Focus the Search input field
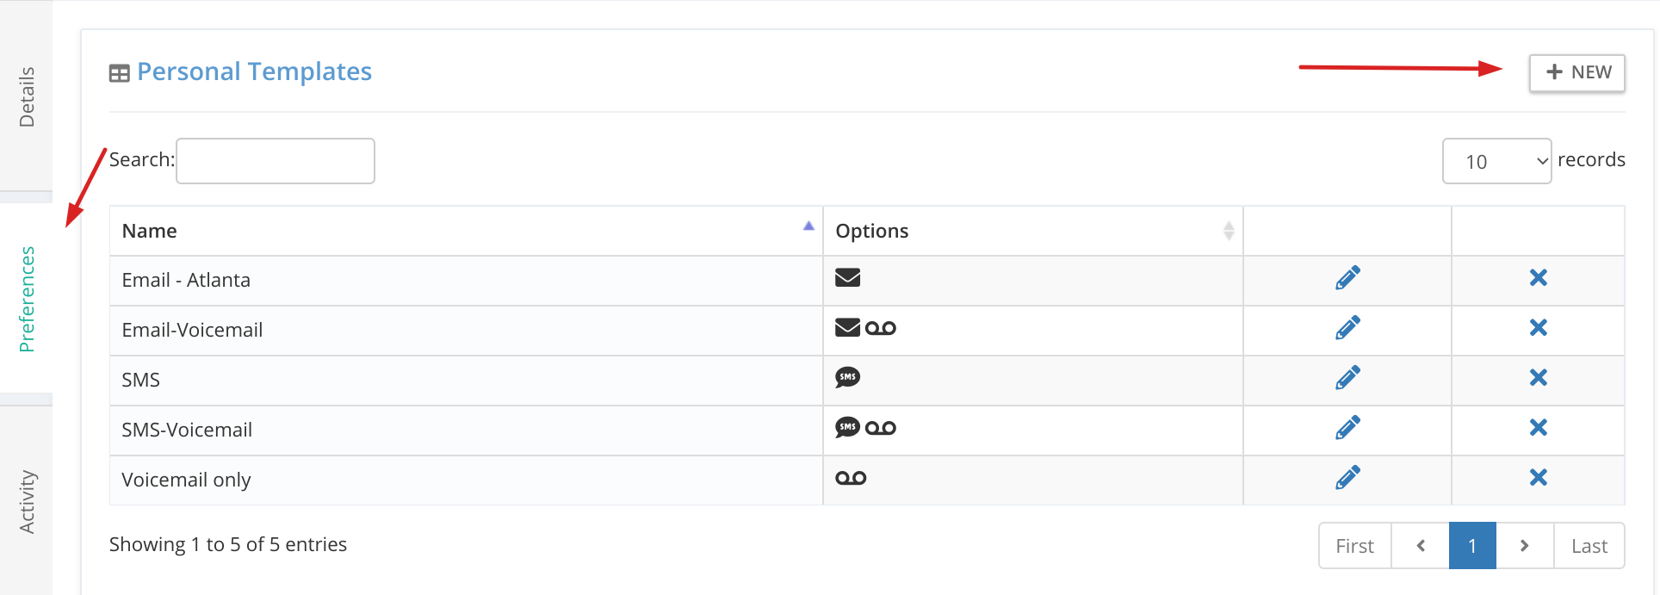 tap(276, 161)
